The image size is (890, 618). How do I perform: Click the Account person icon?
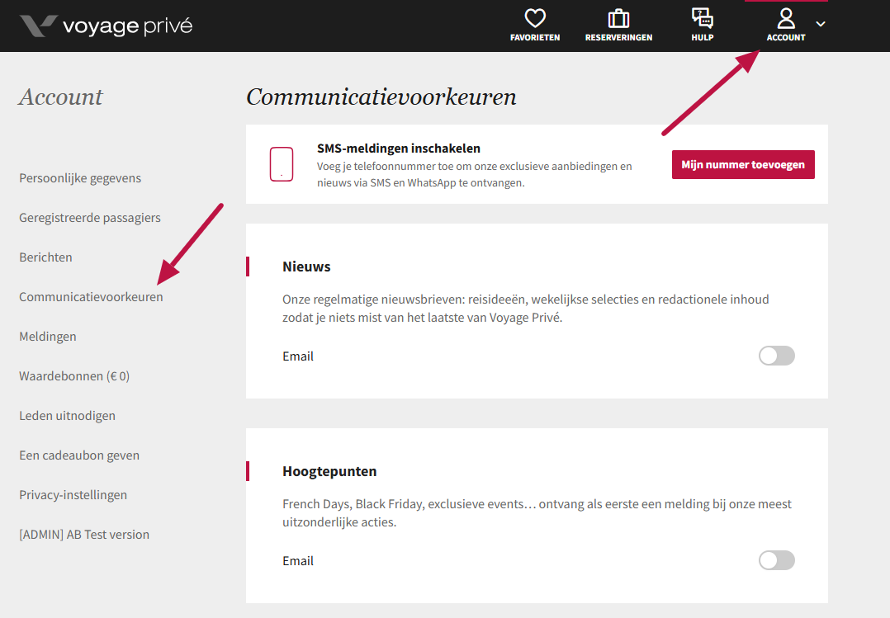point(786,19)
